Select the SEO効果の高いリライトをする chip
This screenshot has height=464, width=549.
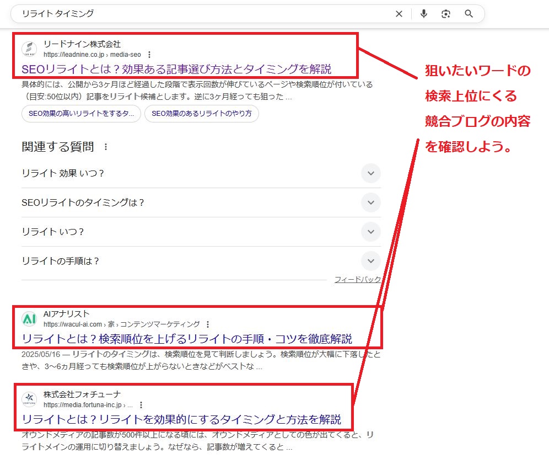pos(81,114)
